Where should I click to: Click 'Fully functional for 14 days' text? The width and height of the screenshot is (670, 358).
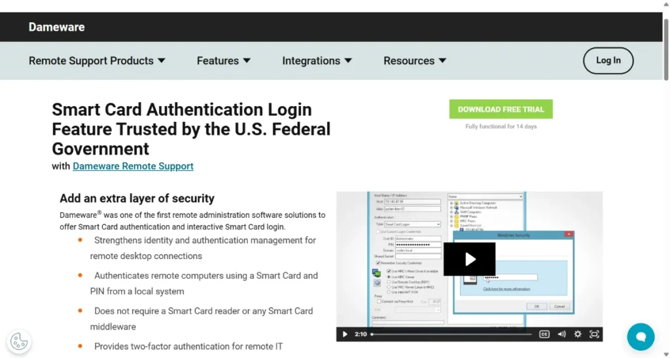tap(501, 126)
